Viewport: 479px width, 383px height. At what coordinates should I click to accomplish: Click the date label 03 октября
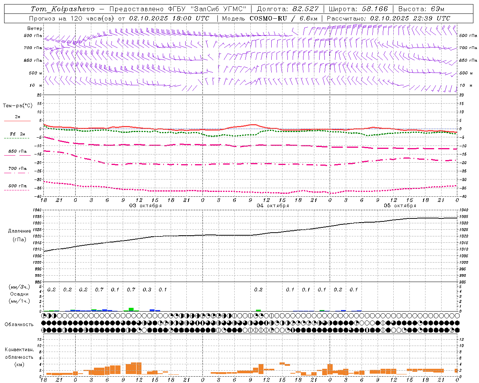pyautogui.click(x=146, y=206)
